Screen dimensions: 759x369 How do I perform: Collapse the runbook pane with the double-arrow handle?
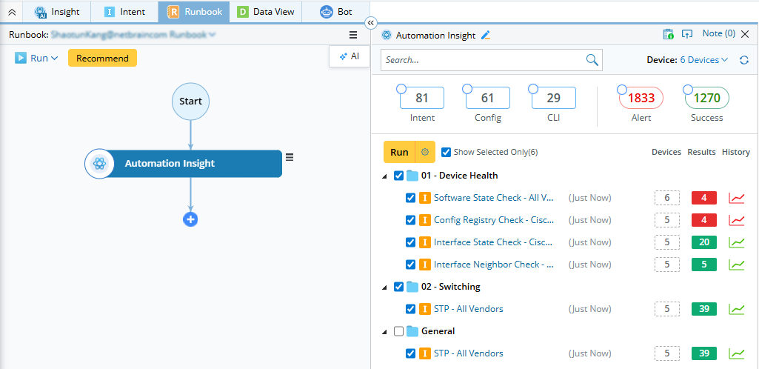pyautogui.click(x=370, y=23)
